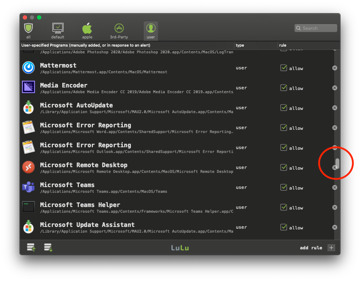Toggle allow for Outlook's Error Reporting
The width and height of the screenshot is (360, 281).
(284, 148)
